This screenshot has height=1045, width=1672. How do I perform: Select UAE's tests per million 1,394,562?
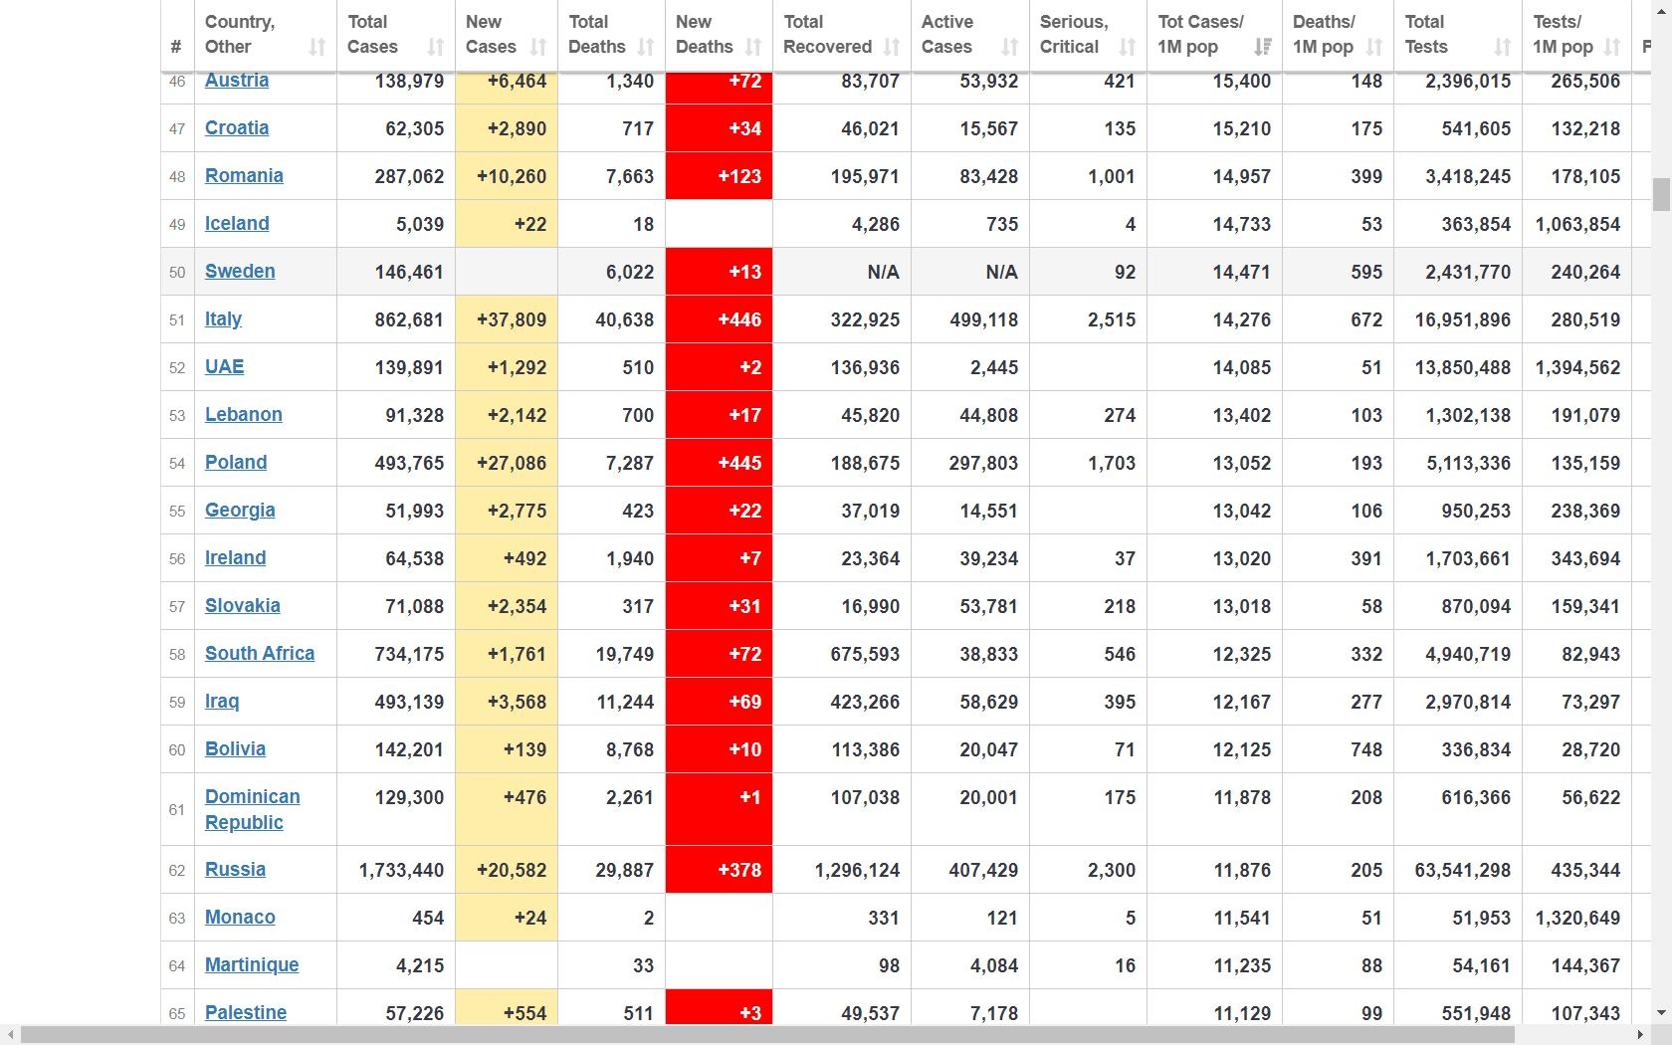tap(1577, 367)
